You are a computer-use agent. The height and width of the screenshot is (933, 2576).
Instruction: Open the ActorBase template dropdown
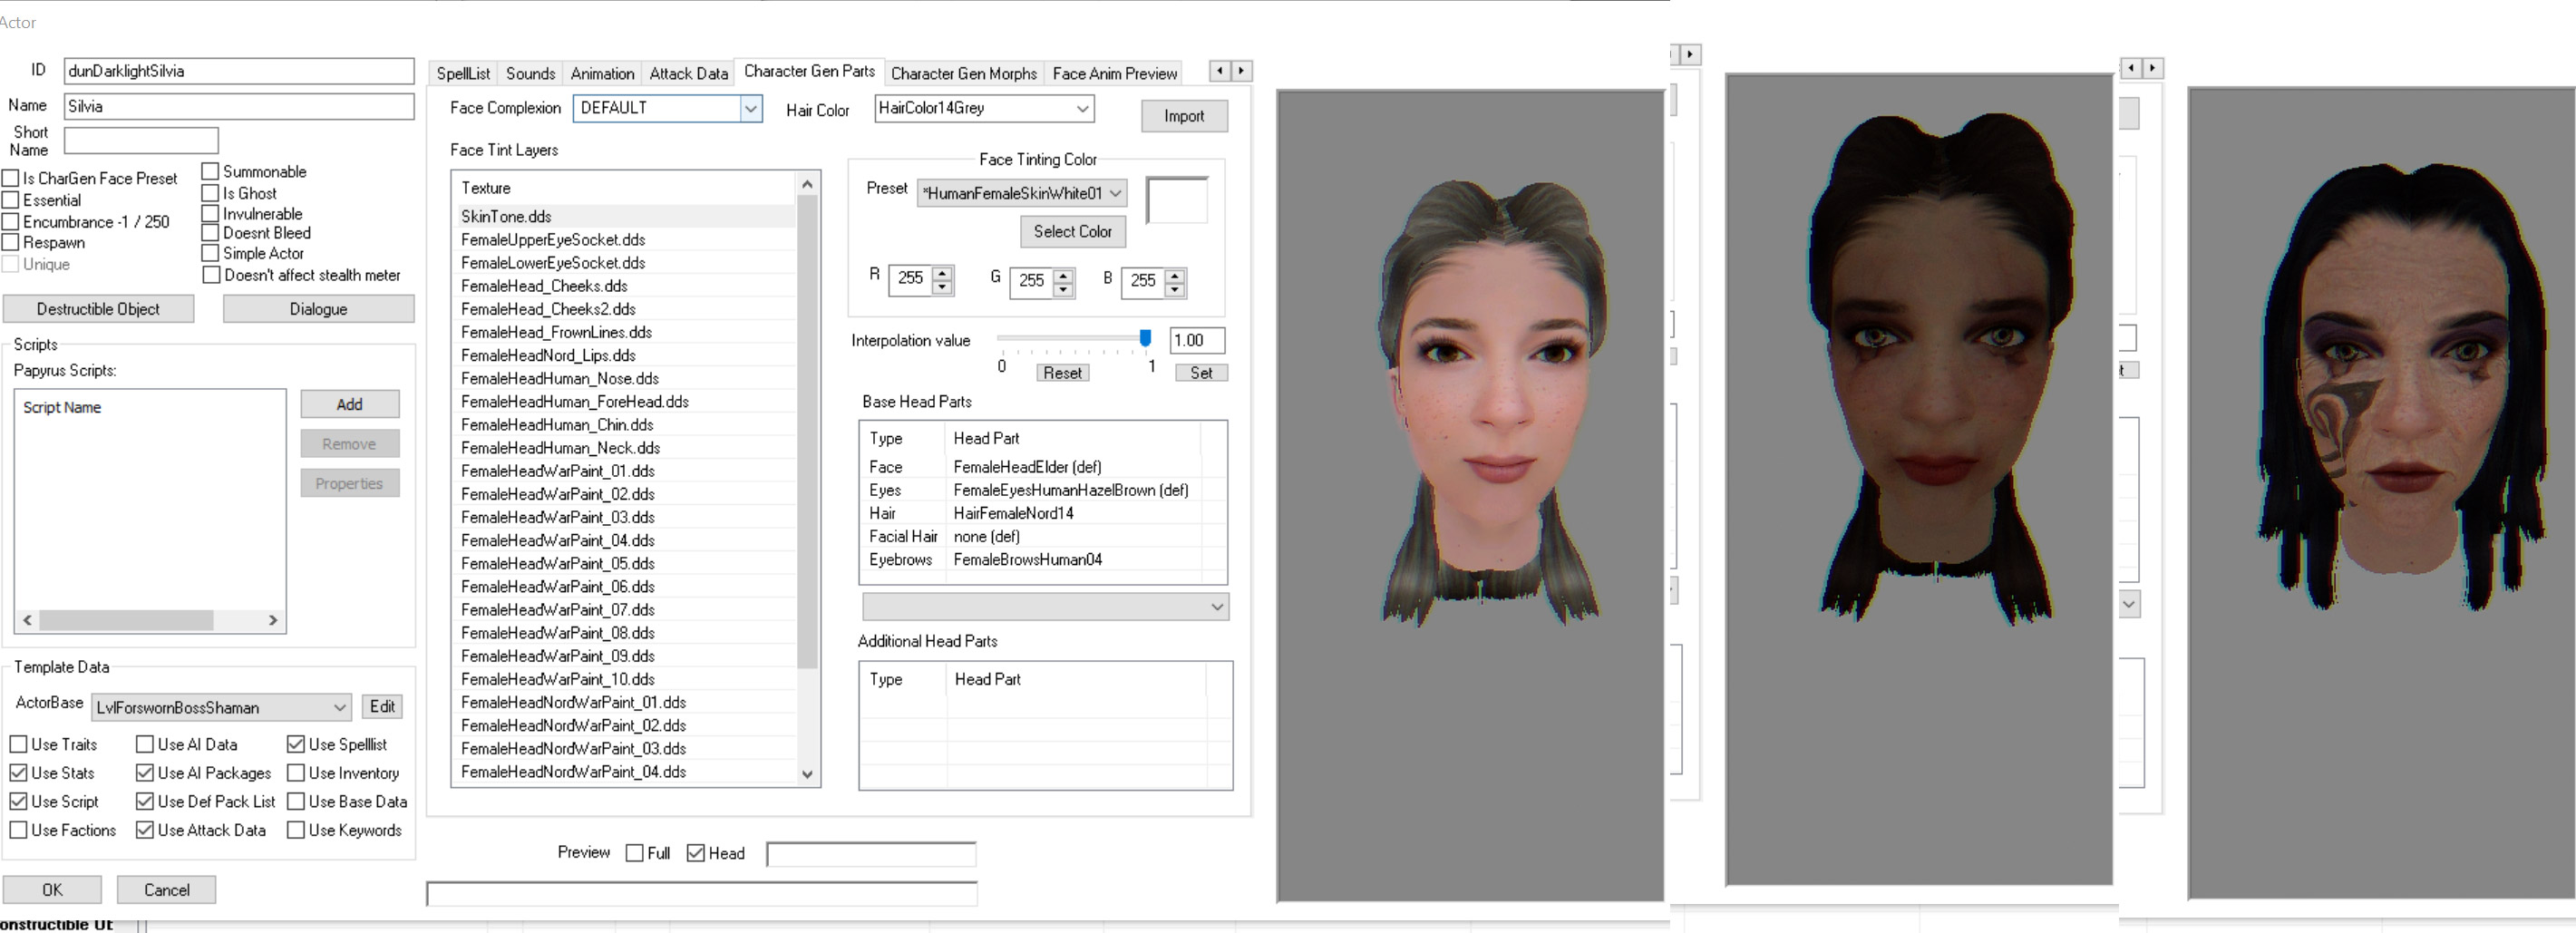tap(339, 707)
